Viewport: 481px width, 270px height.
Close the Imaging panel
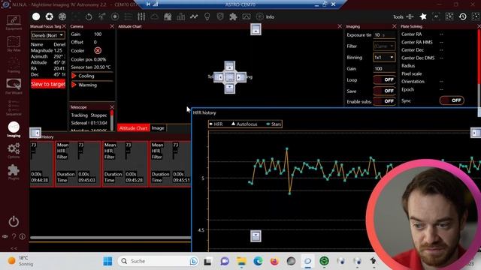pos(394,26)
